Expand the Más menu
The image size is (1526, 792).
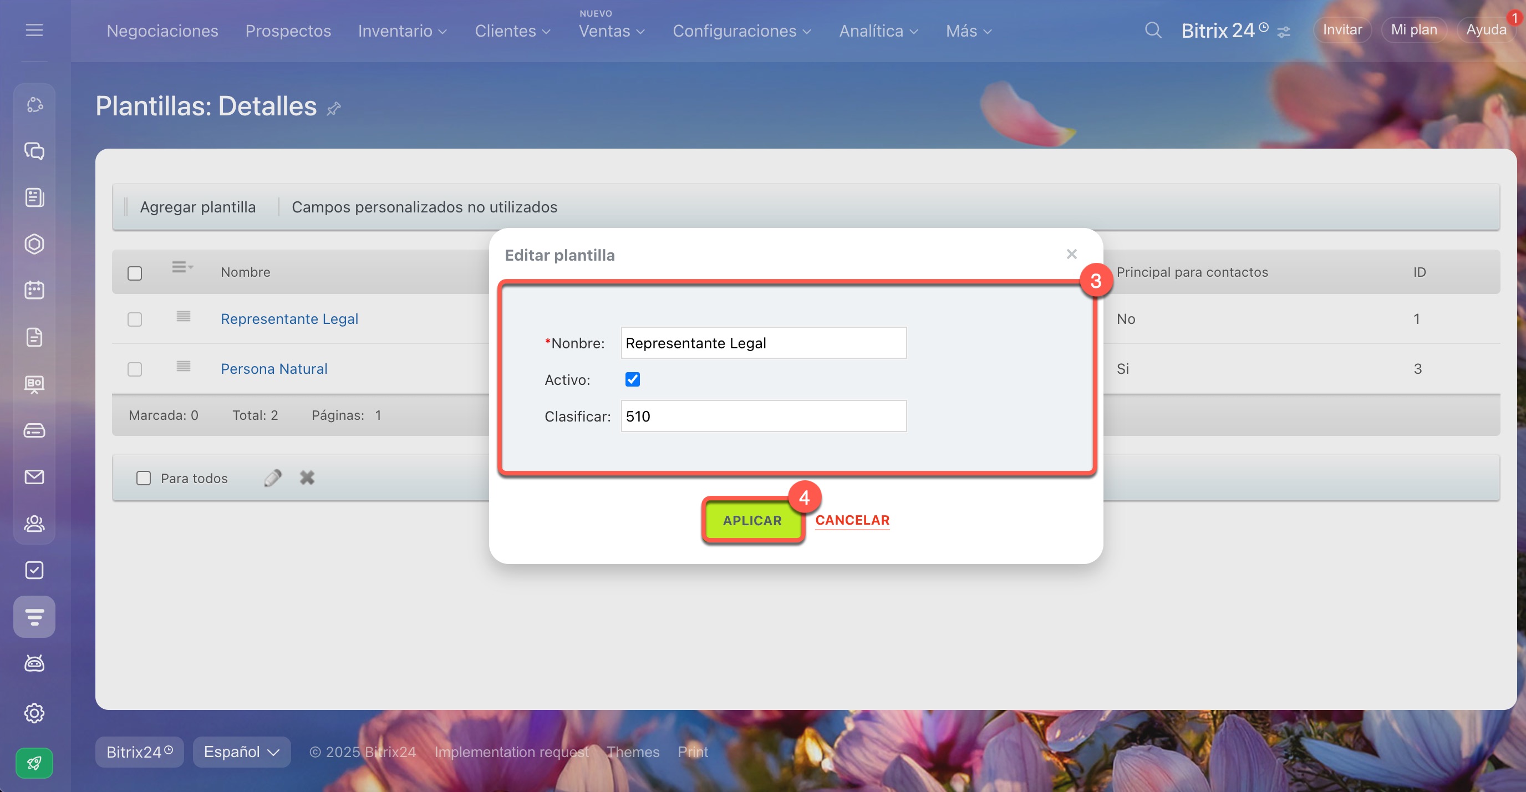pos(969,31)
